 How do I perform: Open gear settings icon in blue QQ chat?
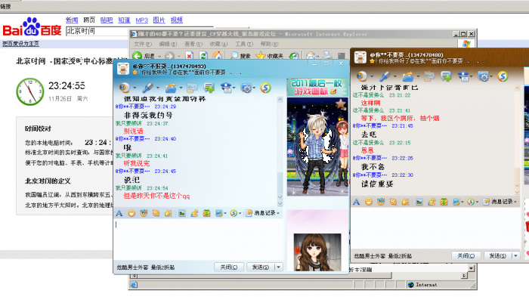246,88
